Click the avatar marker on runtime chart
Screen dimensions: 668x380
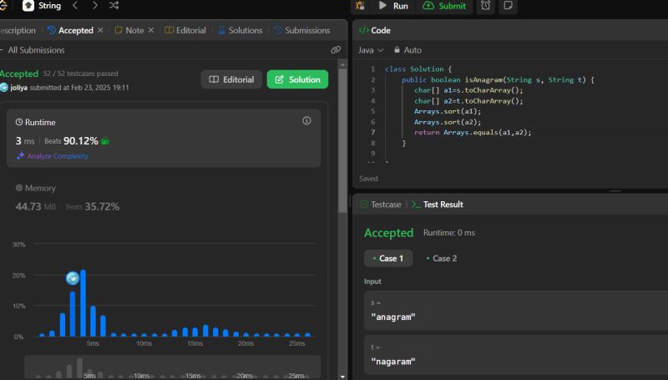click(x=73, y=278)
